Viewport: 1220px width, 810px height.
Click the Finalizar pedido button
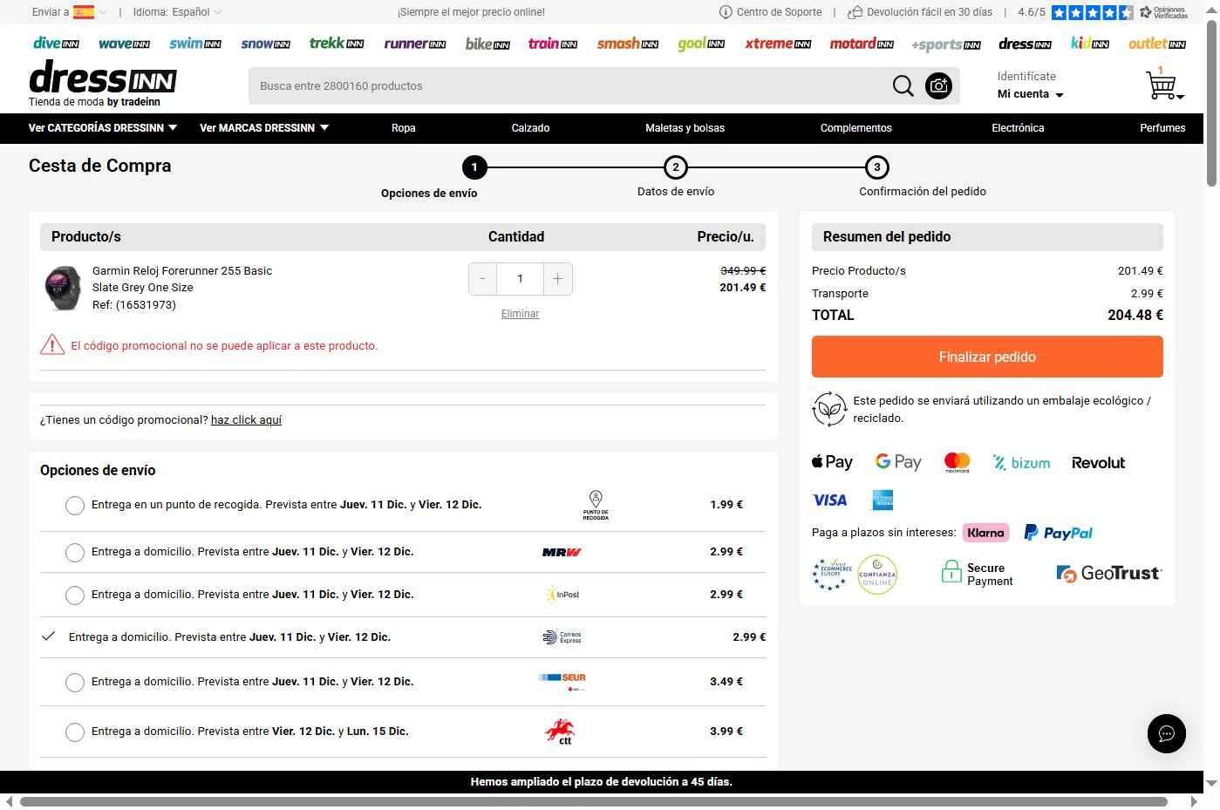tap(987, 357)
